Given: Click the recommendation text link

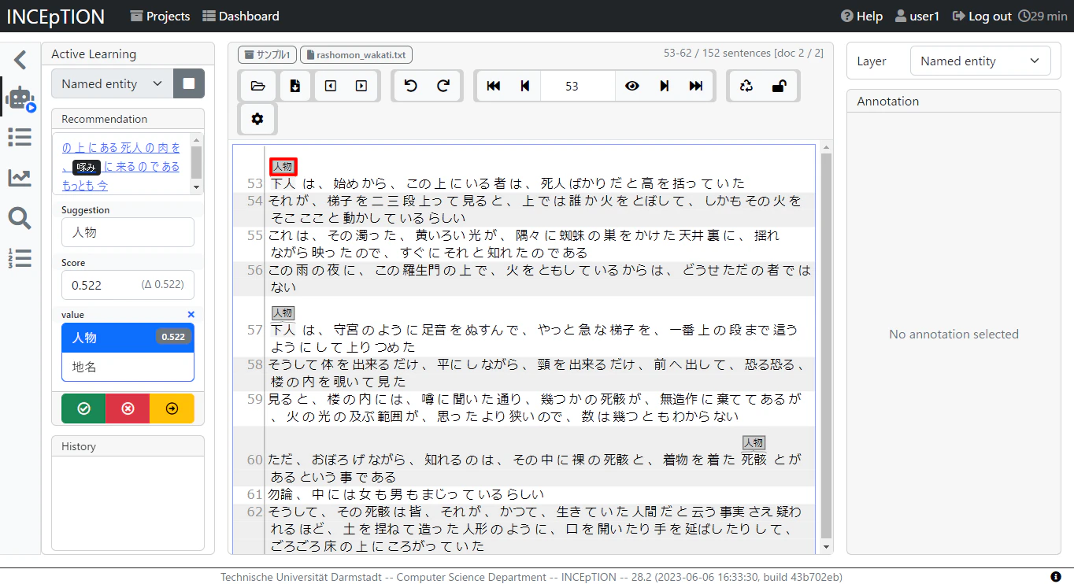Looking at the screenshot, I should coord(121,166).
